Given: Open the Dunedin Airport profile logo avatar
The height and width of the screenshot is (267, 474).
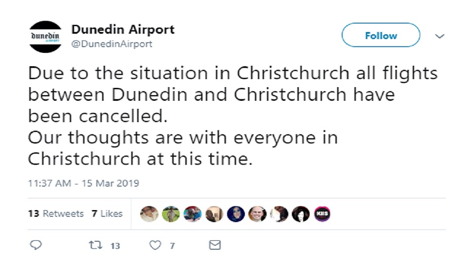Looking at the screenshot, I should tap(45, 37).
